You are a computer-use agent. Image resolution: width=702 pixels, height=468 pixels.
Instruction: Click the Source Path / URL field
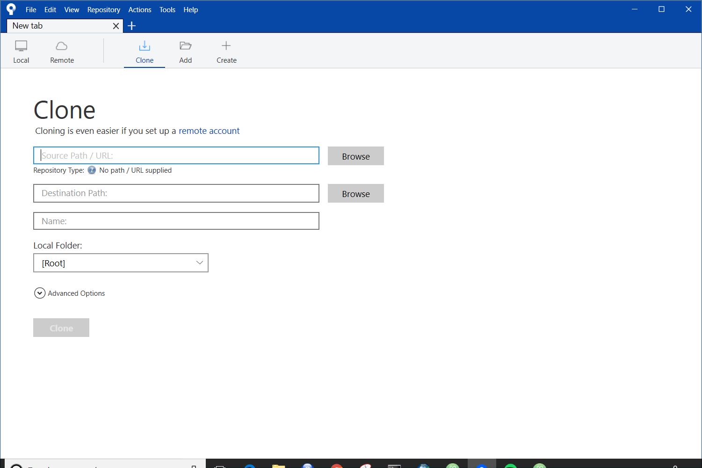tap(176, 155)
